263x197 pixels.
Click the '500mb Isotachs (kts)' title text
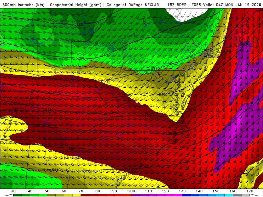point(23,5)
